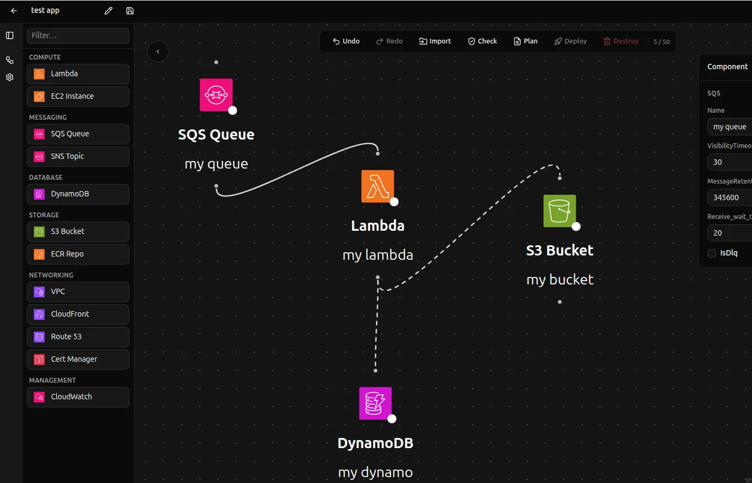The width and height of the screenshot is (752, 483).
Task: Pick SQS Queue in the Messaging palette
Action: pos(78,134)
